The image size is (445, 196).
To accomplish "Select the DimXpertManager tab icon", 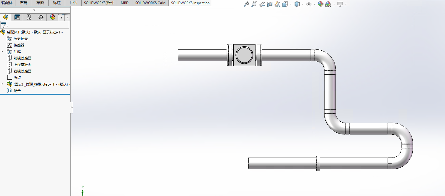I will click(x=41, y=17).
